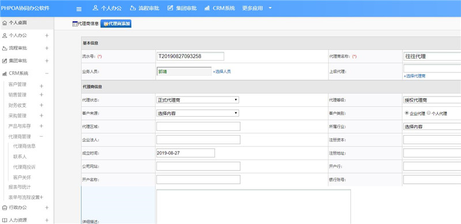Viewport: 461px width, 224px height.
Task: Expand 客户管理 submenu plus sign
Action: (41, 86)
